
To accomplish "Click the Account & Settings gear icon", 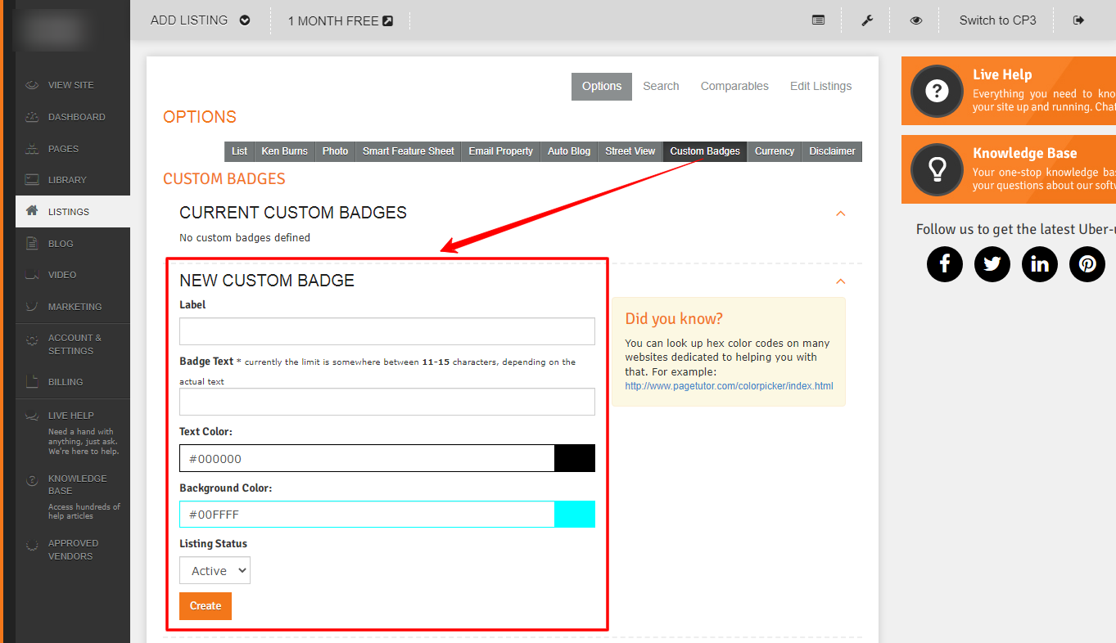I will tap(32, 339).
